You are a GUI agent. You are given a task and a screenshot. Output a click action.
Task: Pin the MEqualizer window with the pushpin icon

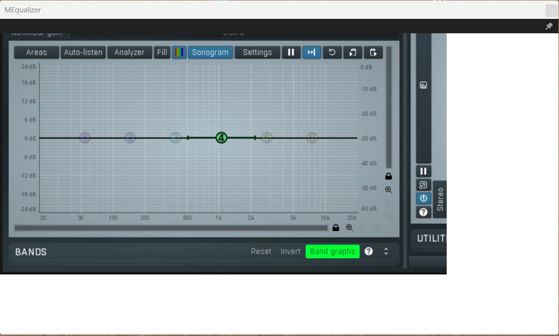pyautogui.click(x=549, y=26)
